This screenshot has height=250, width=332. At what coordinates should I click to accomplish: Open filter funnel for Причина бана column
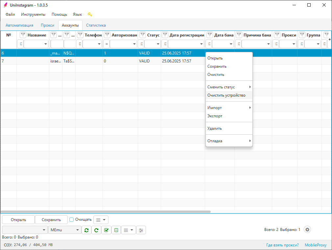click(x=239, y=35)
